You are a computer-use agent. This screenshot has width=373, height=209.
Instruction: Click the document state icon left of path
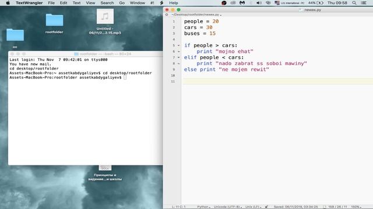coord(167,15)
